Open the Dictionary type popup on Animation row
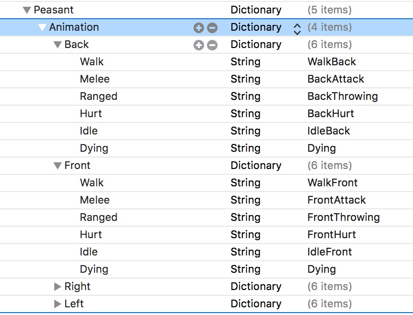This screenshot has width=413, height=315. click(x=256, y=27)
